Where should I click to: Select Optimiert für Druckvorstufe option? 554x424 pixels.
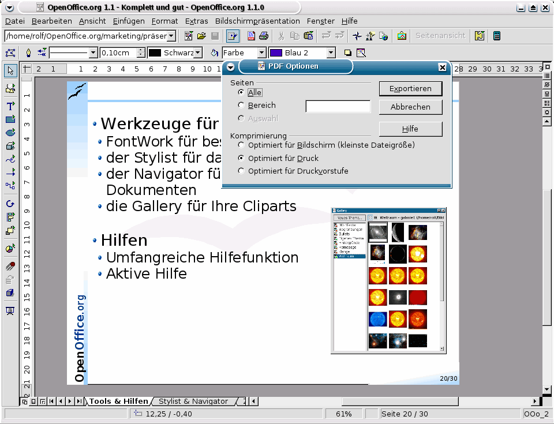[241, 171]
